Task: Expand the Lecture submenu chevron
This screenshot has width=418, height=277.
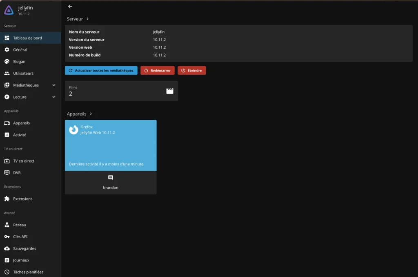Action: pos(54,97)
